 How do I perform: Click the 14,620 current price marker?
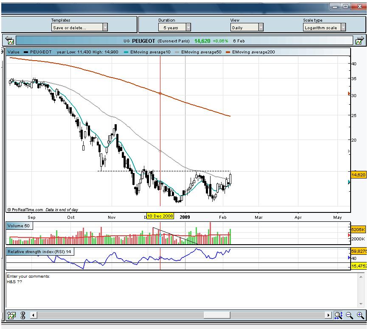[x=358, y=175]
